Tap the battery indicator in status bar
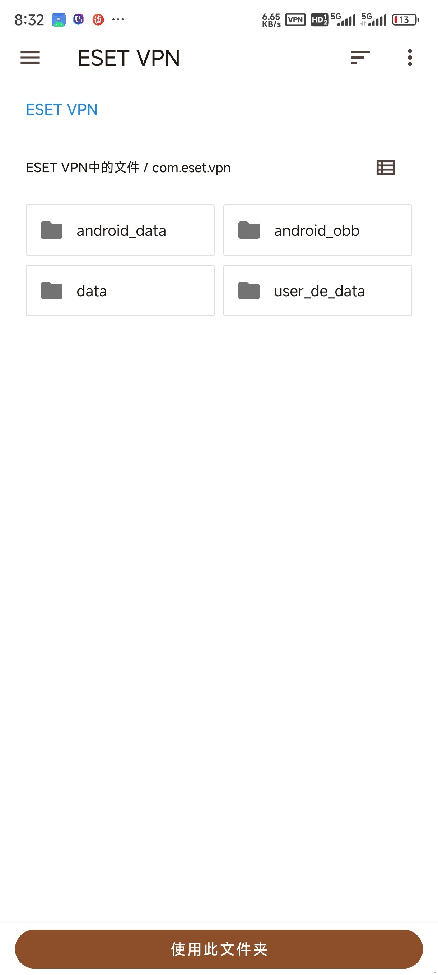 point(405,20)
